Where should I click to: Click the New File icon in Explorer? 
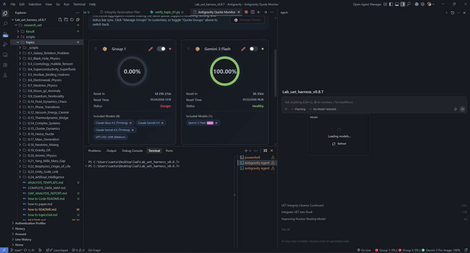click(x=60, y=20)
